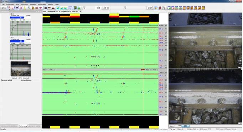The width and height of the screenshot is (243, 132).
Task: Click the dB gain slider handle
Action: [84, 7]
